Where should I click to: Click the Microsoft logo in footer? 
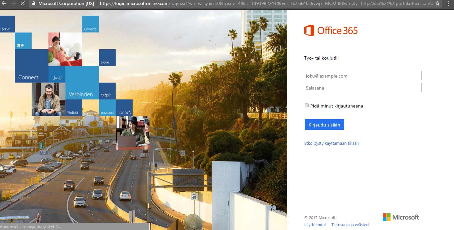pos(401,217)
